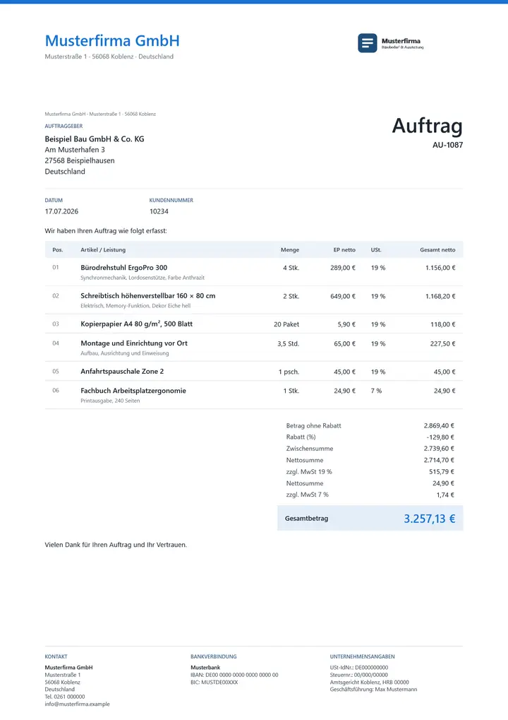Select USt-IdNr. DE000000000
The image size is (508, 720).
[359, 668]
